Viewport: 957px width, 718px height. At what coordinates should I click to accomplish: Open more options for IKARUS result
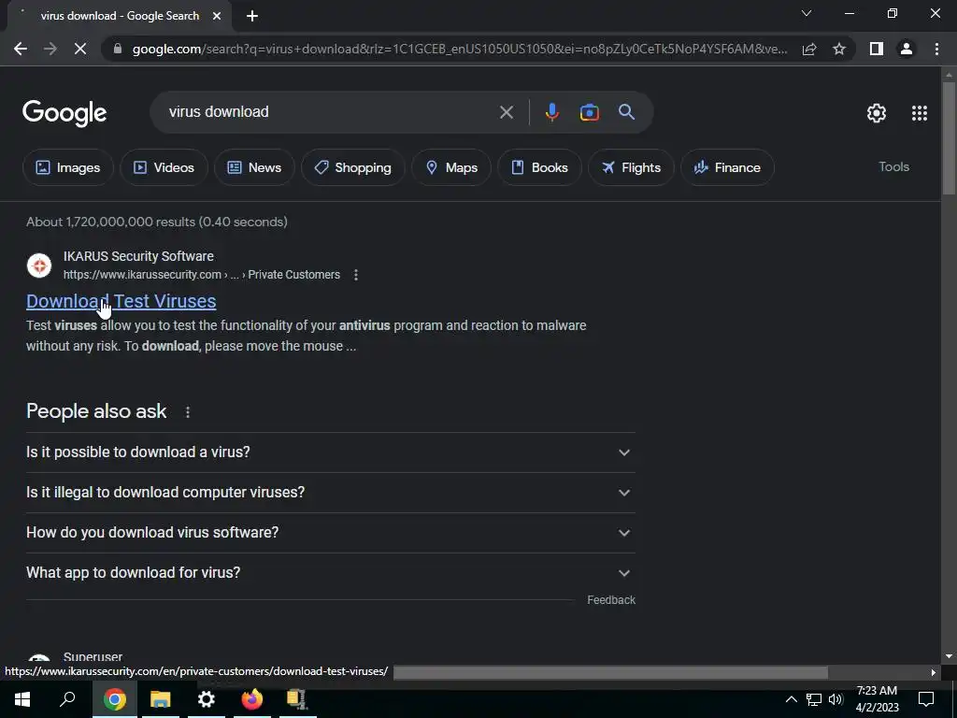coord(356,275)
